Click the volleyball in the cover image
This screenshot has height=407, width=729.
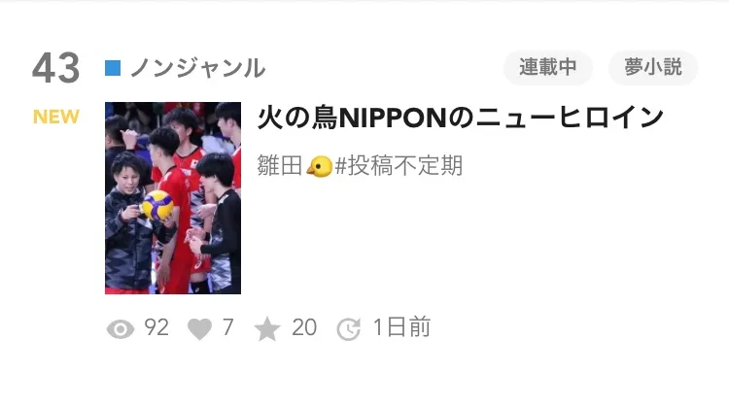pos(157,205)
